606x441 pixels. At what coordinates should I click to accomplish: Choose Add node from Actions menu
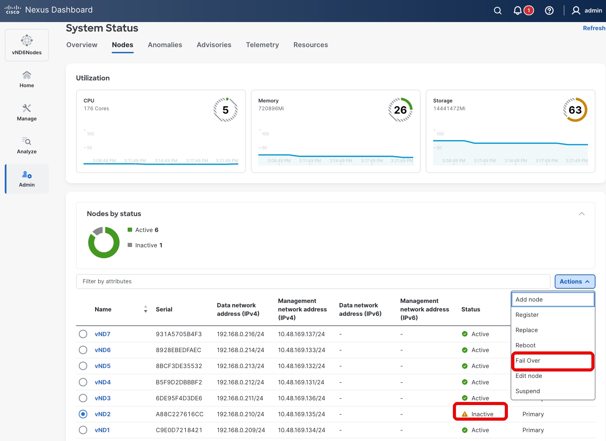[553, 300]
